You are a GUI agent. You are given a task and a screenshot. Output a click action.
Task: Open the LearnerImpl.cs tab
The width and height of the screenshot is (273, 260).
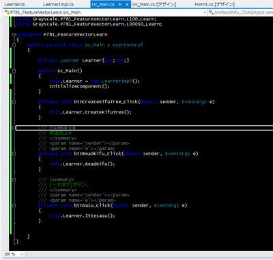click(x=58, y=5)
